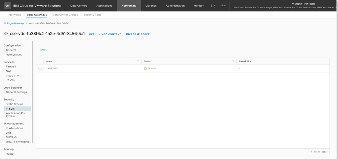The height and width of the screenshot is (159, 338).
Task: Open the Administration top menu
Action: click(175, 6)
